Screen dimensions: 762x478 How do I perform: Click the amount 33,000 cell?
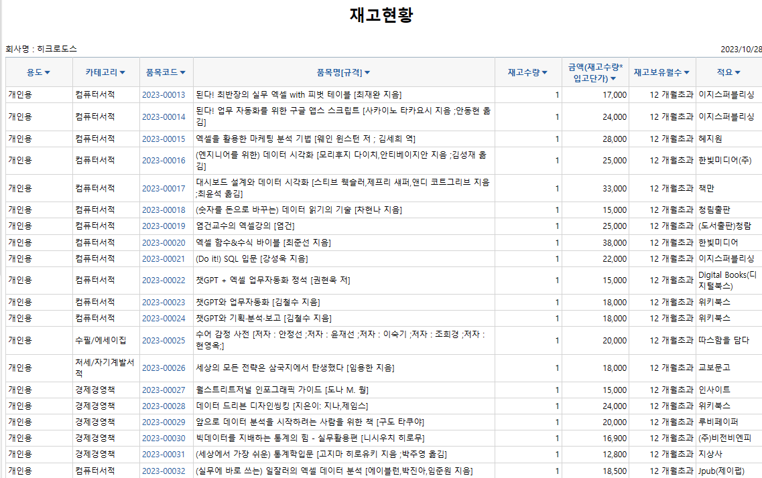pos(595,189)
